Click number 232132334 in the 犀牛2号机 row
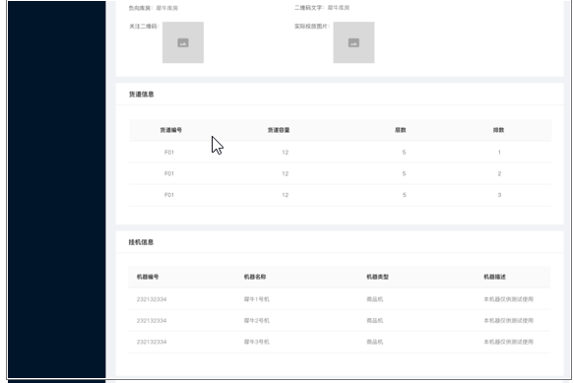 pos(152,320)
